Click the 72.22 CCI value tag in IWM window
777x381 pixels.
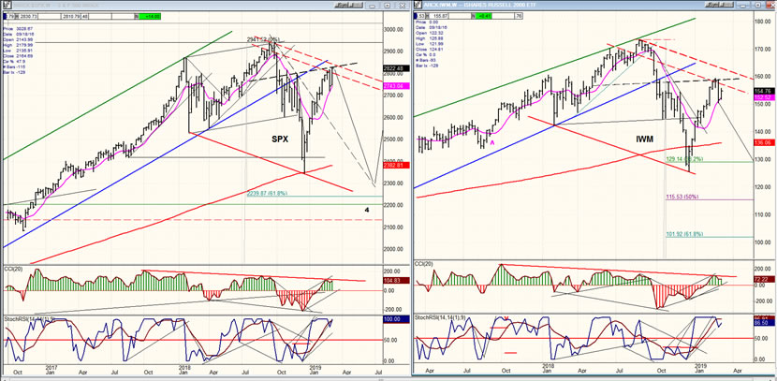(x=765, y=280)
